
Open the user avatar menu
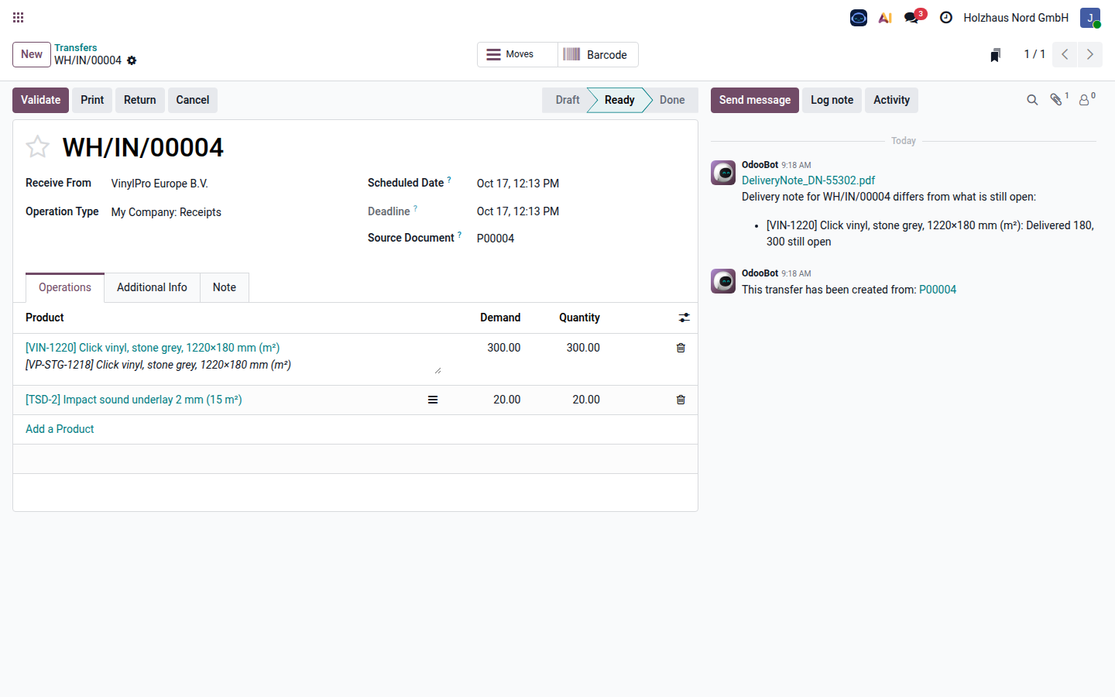click(1090, 17)
